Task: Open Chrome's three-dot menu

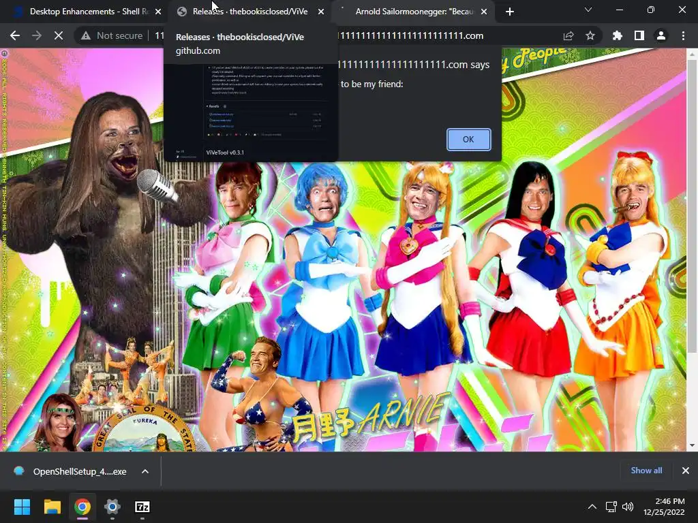Action: coord(683,35)
